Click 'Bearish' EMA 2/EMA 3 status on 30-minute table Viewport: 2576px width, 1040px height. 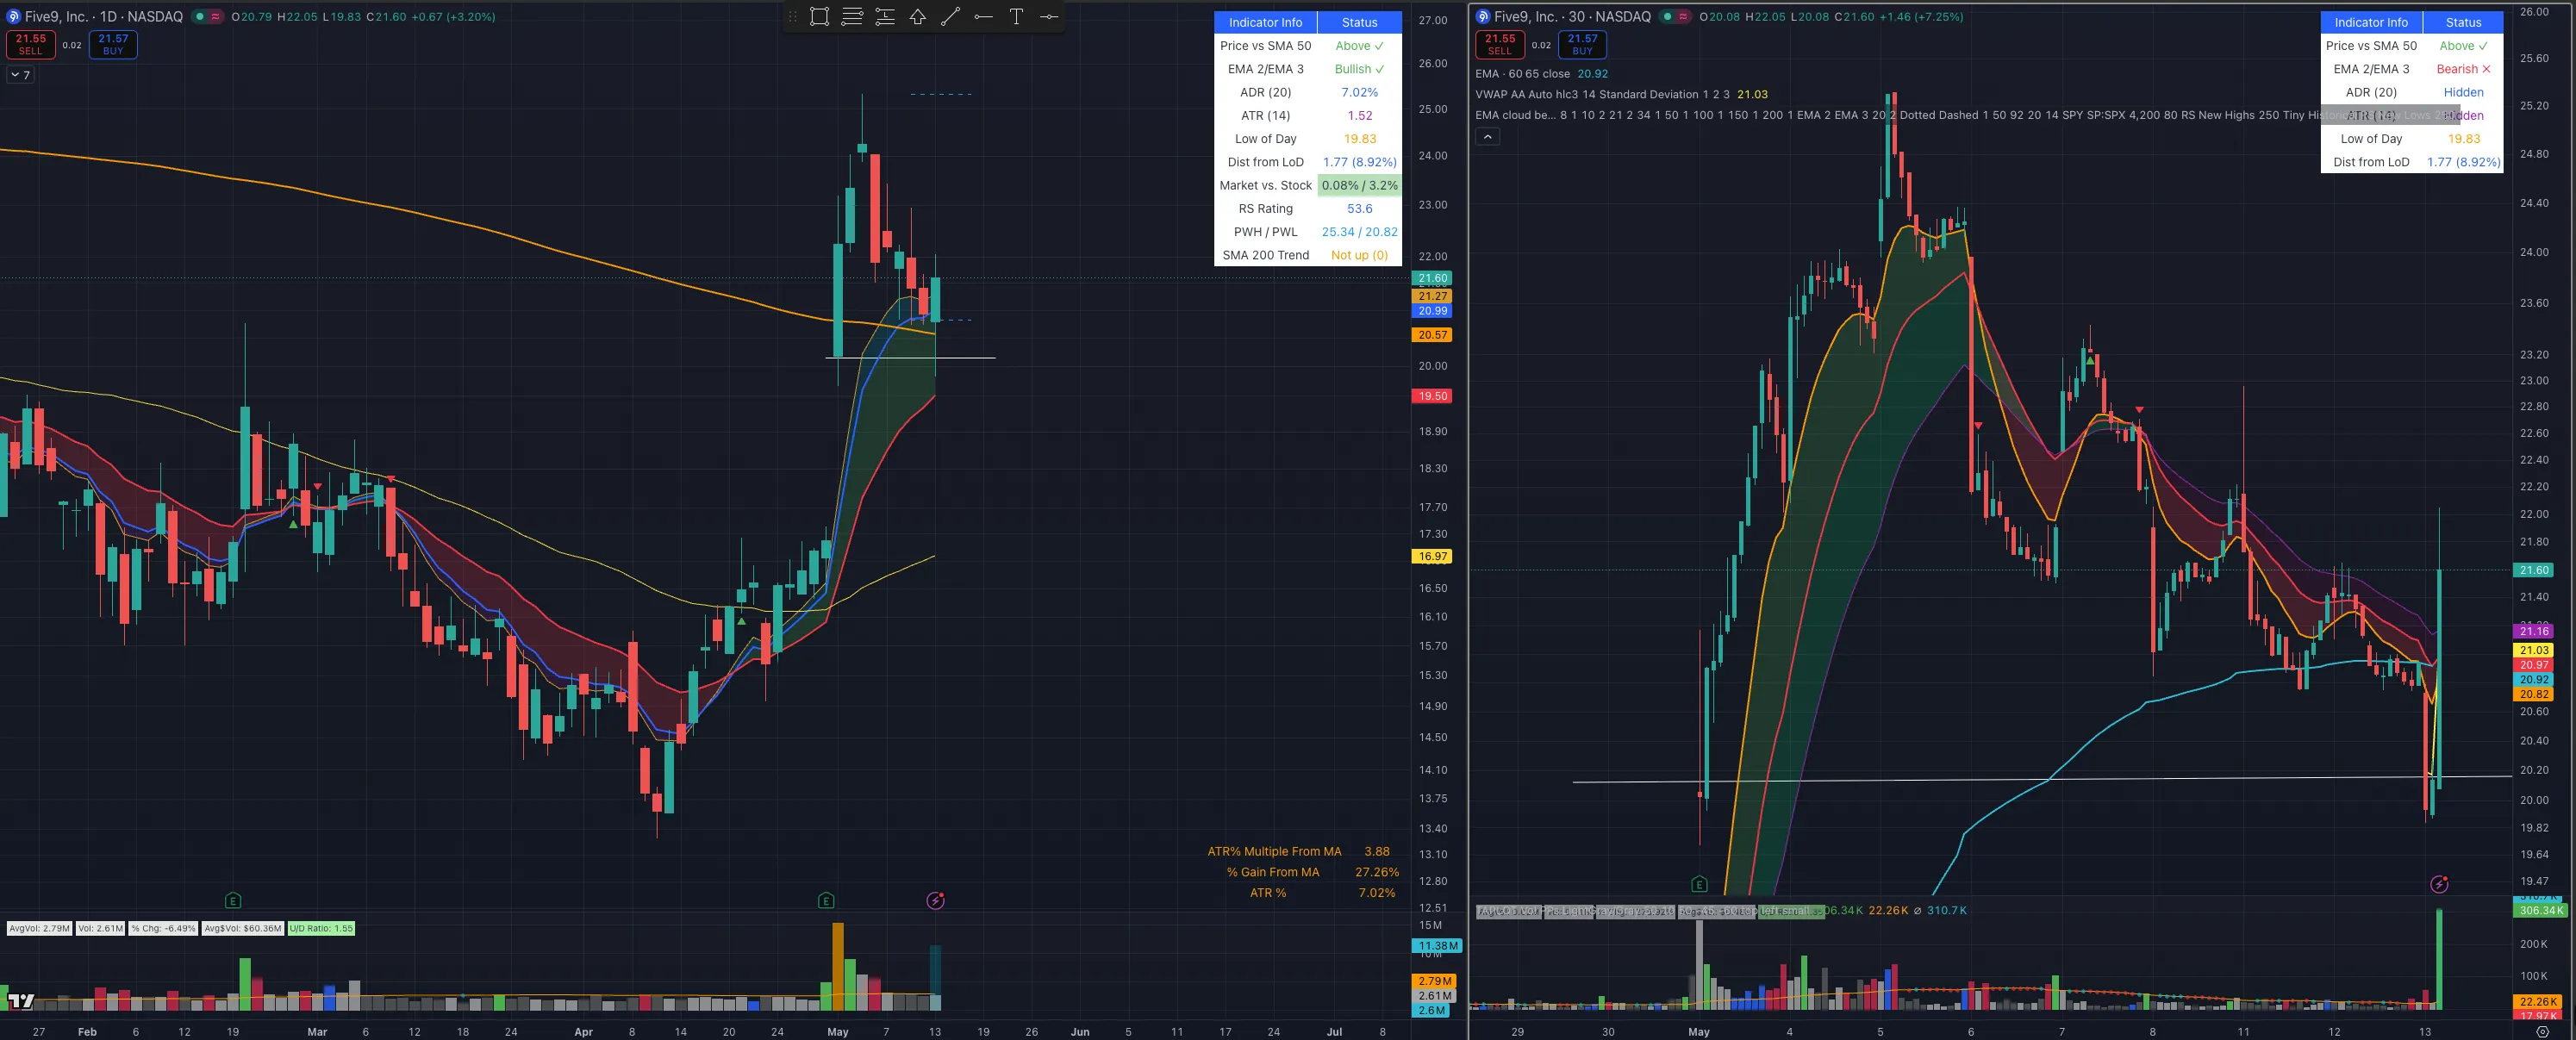pyautogui.click(x=2463, y=69)
